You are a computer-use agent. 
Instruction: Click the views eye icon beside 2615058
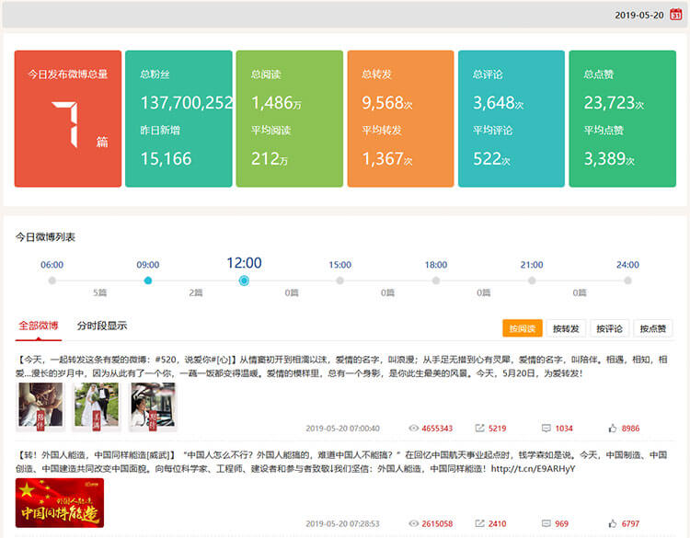(x=413, y=524)
